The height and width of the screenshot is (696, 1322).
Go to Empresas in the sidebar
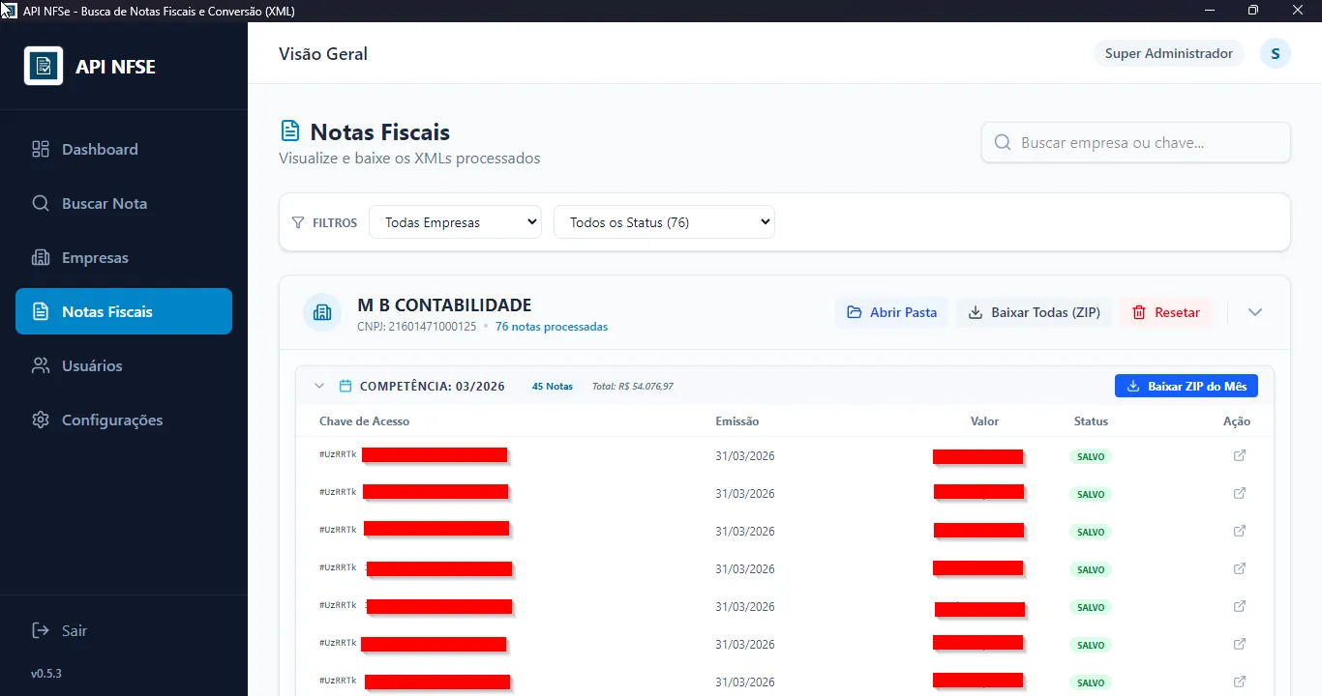124,257
